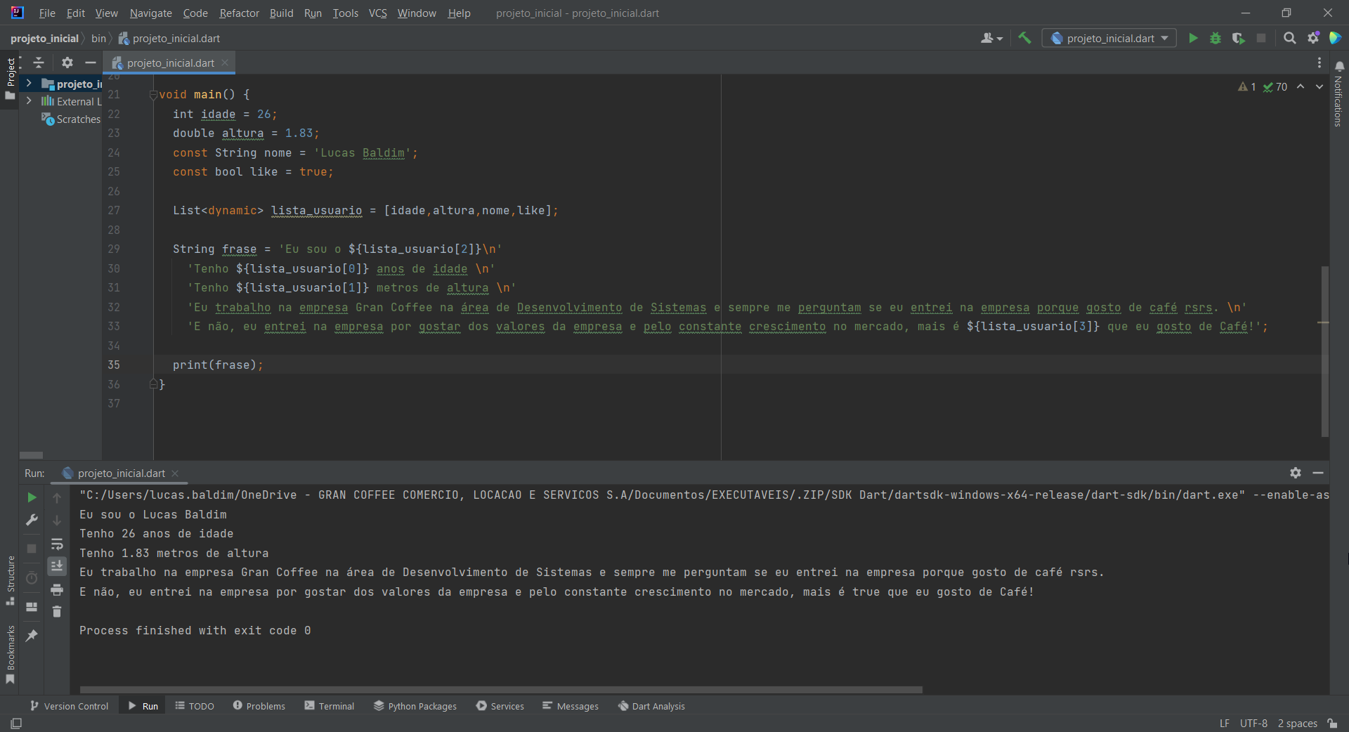This screenshot has height=732, width=1349.
Task: Edit run configuration wrench icon
Action: (32, 520)
